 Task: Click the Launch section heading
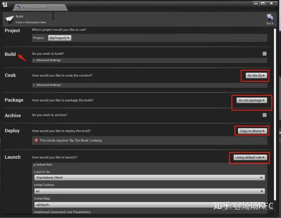click(12, 157)
